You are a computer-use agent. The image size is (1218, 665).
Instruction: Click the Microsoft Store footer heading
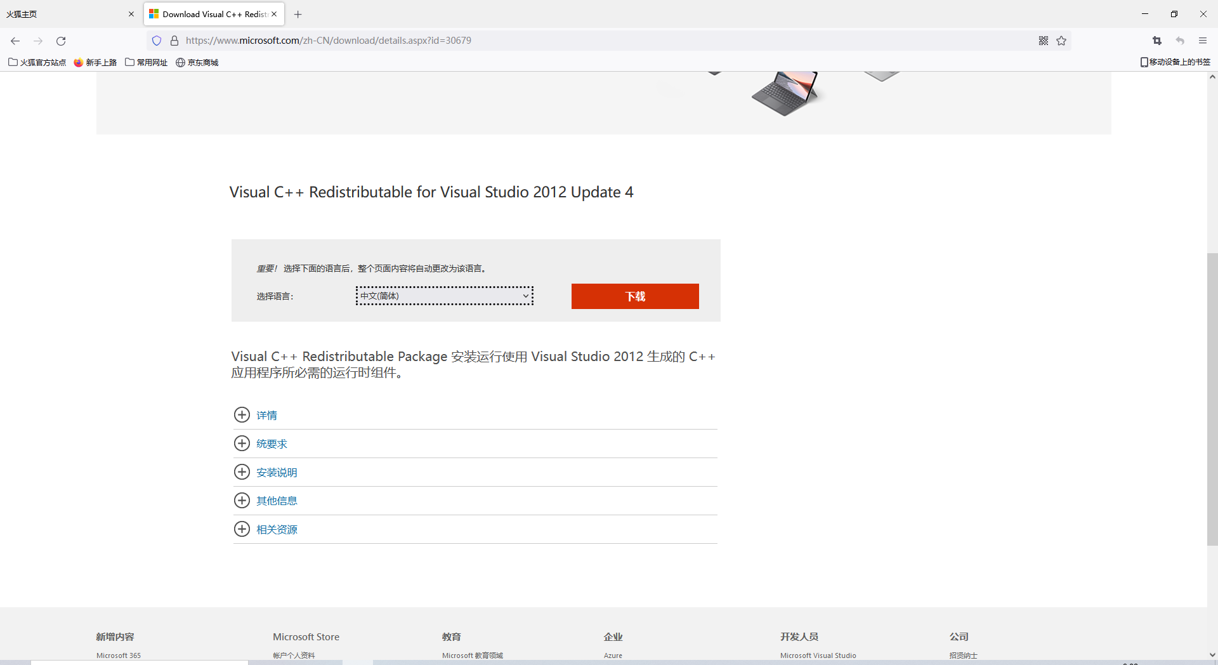[306, 636]
